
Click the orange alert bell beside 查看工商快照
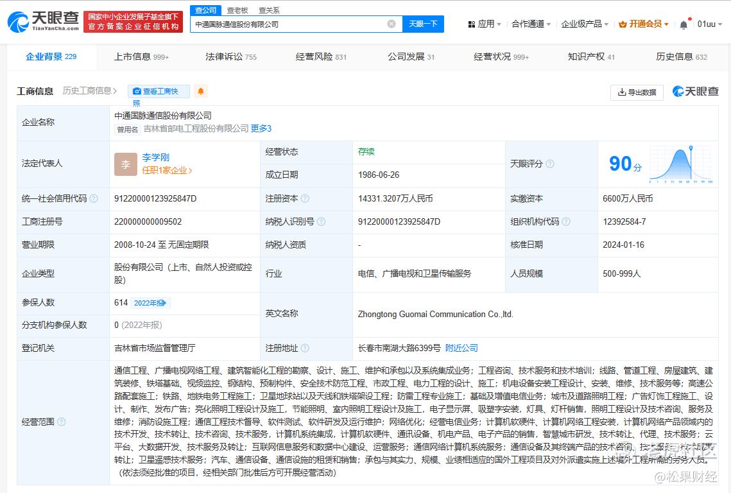pyautogui.click(x=201, y=91)
